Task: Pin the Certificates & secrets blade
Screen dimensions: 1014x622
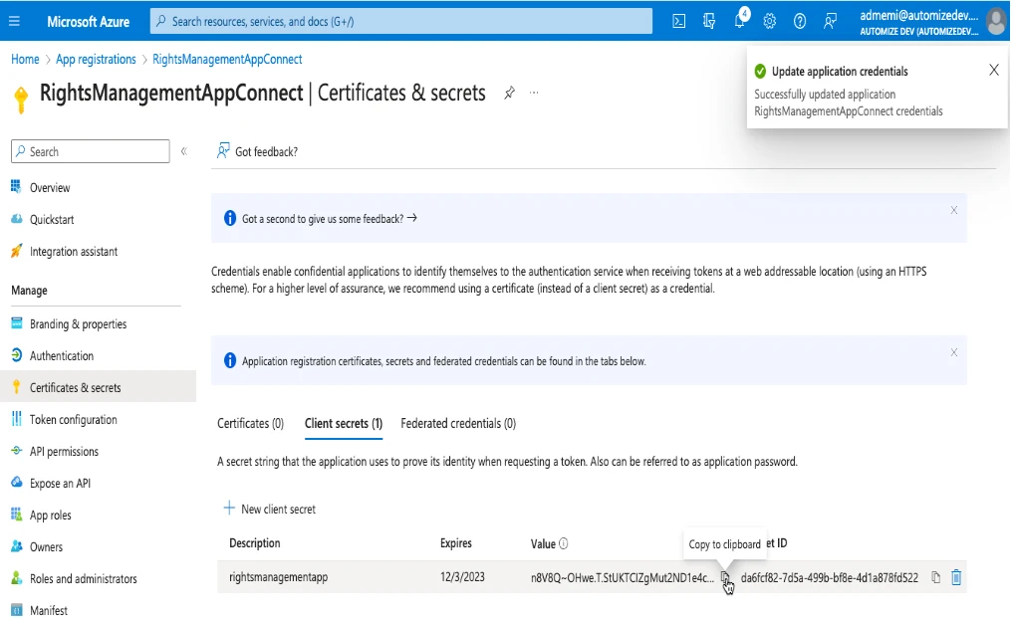Action: [x=509, y=93]
